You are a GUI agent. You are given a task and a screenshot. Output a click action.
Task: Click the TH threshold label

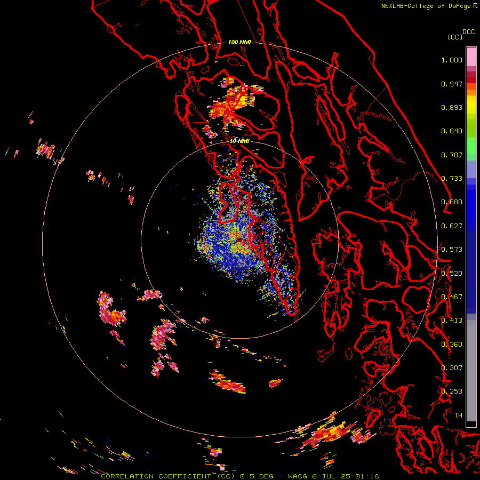pyautogui.click(x=458, y=415)
